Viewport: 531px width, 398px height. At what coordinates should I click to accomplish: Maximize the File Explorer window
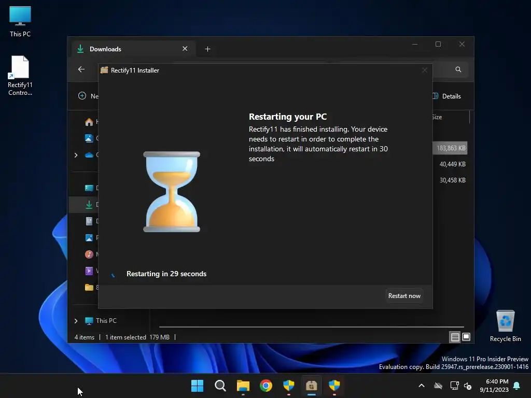(438, 45)
